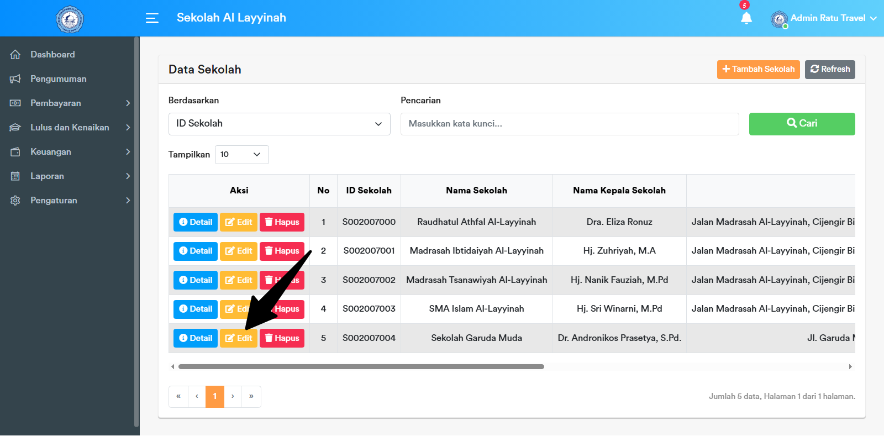Viewport: 884px width, 436px height.
Task: View Detail for Raudhatul Athfal Al-Layyinah
Action: pyautogui.click(x=196, y=222)
